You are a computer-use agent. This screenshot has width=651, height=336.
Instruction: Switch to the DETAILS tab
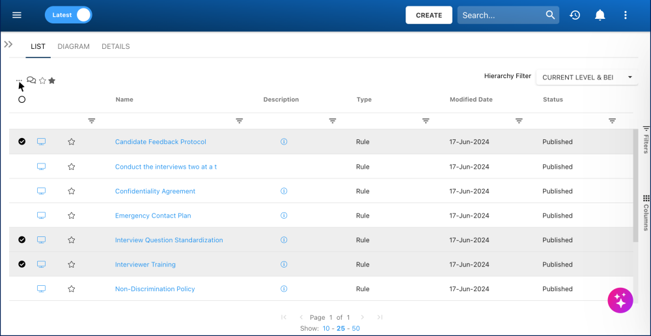click(116, 46)
